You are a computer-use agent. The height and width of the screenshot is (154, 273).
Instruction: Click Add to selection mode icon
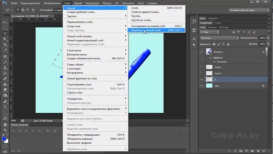pyautogui.click(x=23, y=10)
